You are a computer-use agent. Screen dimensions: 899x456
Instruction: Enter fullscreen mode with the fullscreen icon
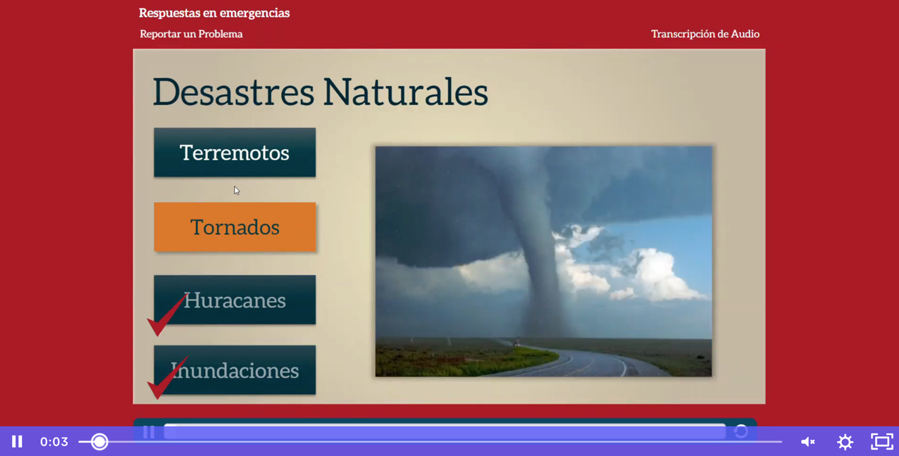pyautogui.click(x=881, y=441)
